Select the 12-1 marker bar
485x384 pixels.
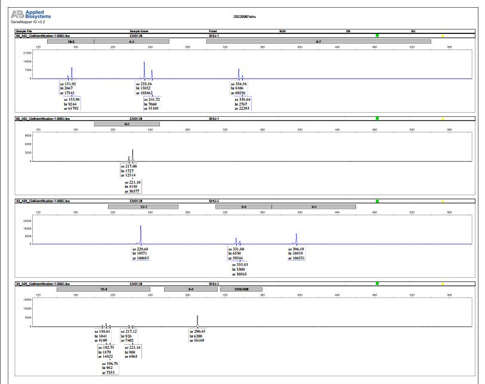coord(143,207)
